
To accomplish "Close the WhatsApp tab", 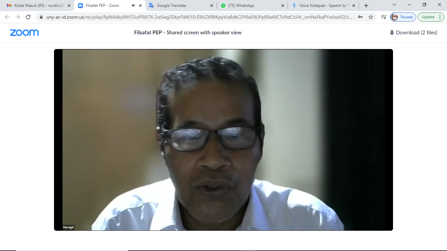I will pos(283,6).
